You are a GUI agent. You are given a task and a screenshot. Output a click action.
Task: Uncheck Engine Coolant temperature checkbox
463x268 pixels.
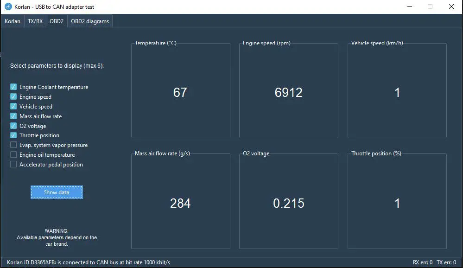(13, 87)
